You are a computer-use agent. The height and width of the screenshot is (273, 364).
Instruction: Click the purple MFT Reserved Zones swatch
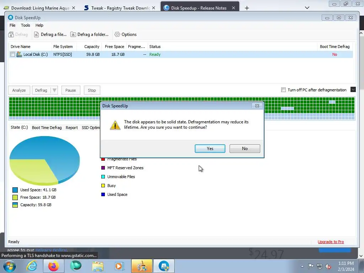(103, 168)
